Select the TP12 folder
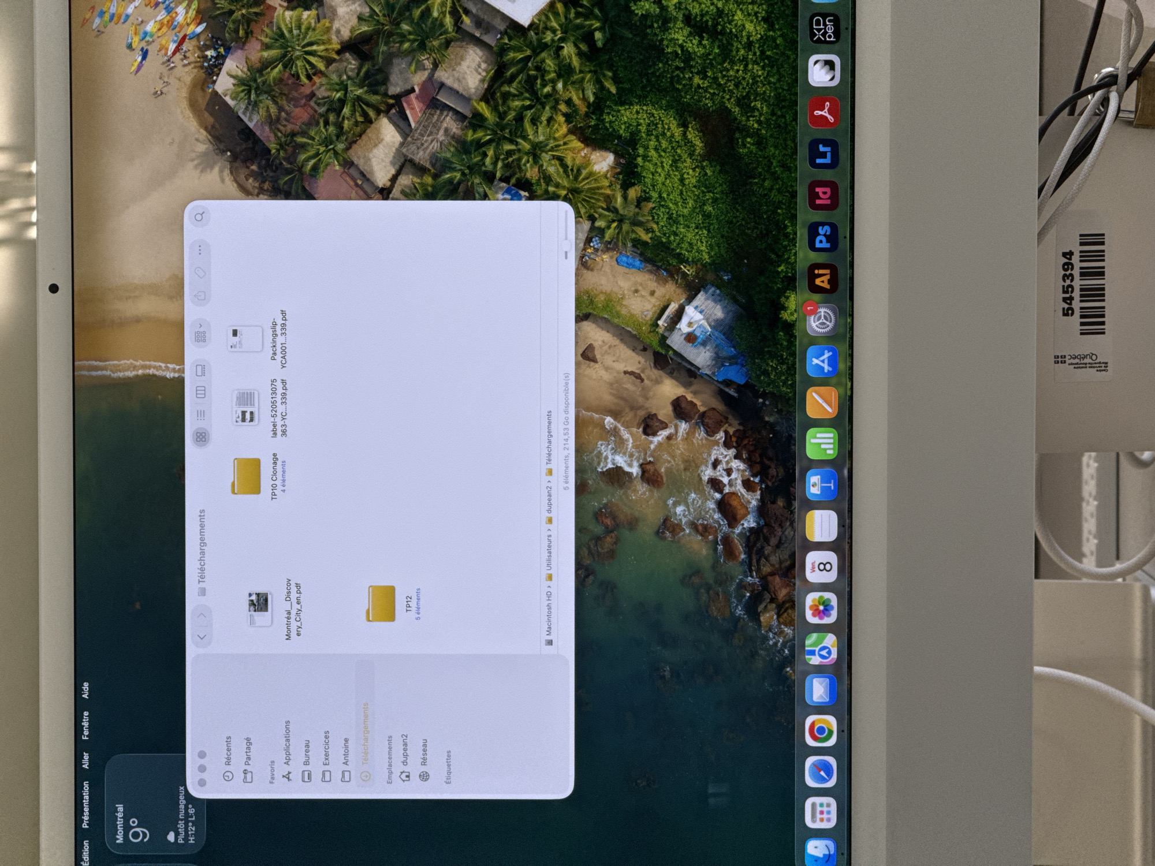This screenshot has height=866, width=1155. click(381, 603)
